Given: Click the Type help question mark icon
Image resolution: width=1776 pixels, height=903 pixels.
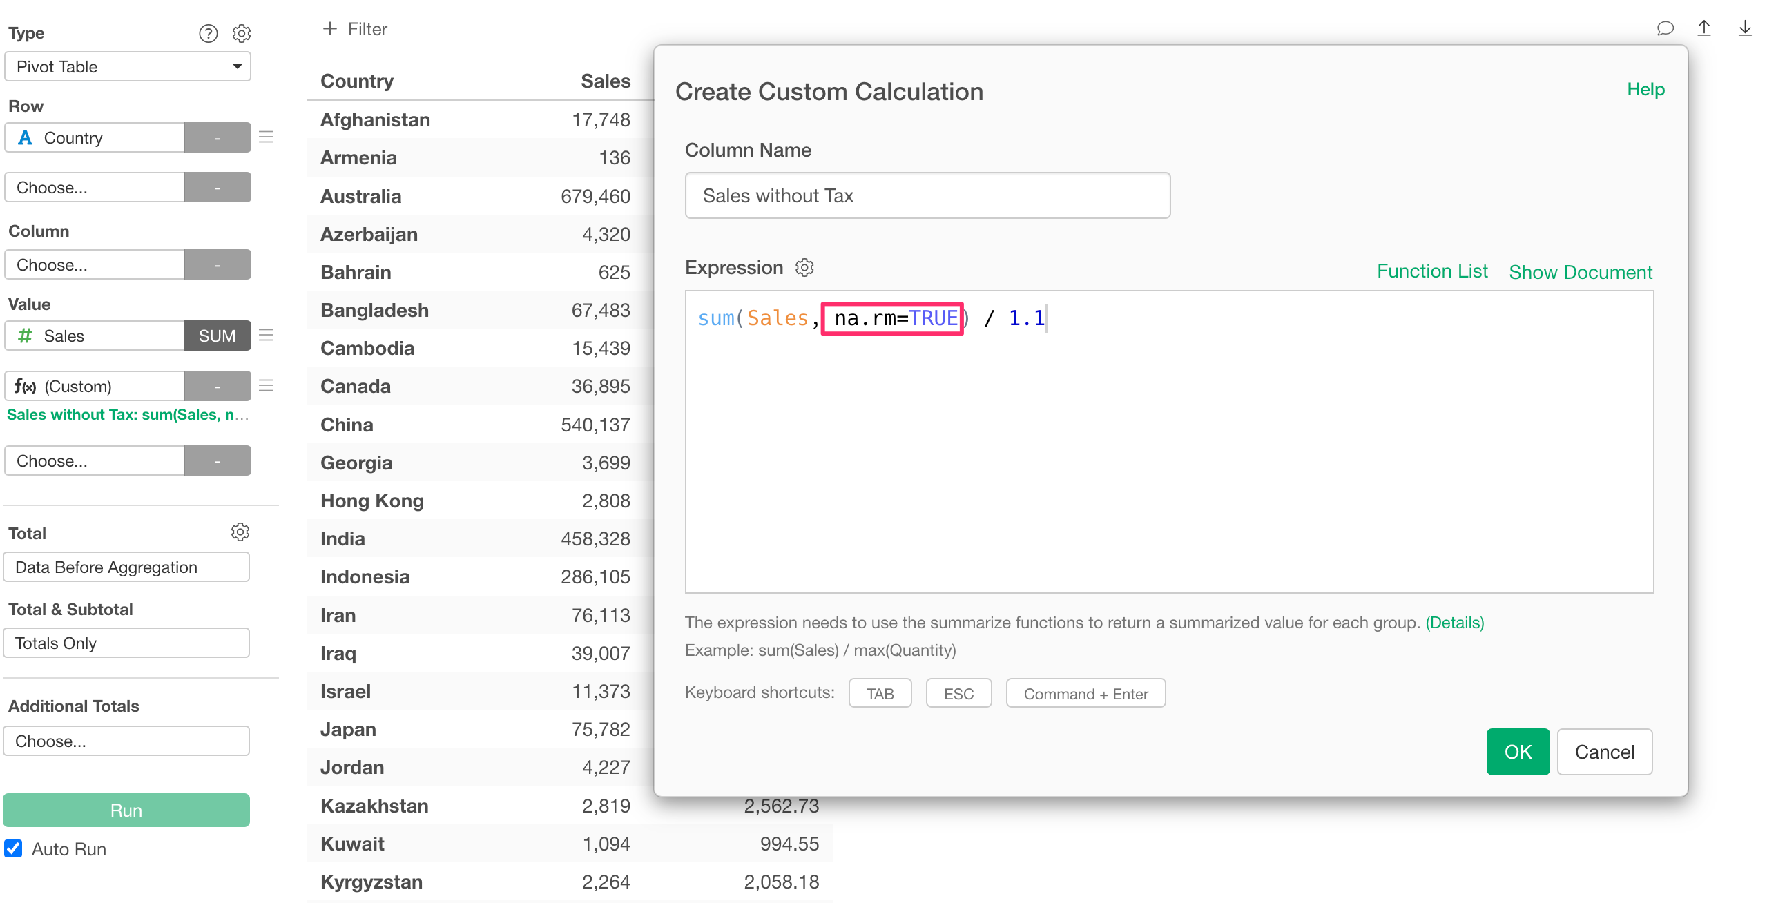Looking at the screenshot, I should [208, 33].
